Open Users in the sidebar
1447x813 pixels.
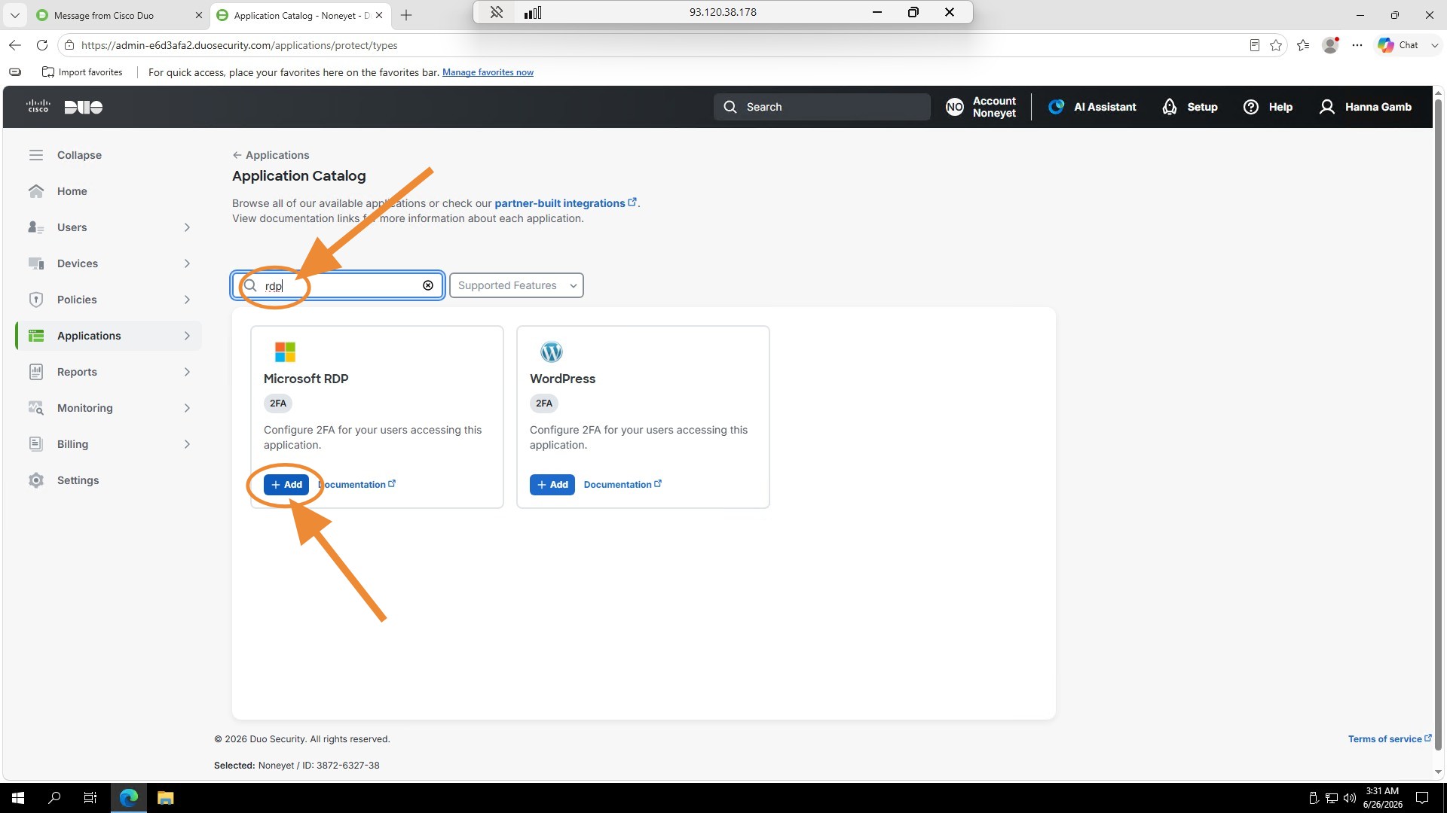(x=72, y=227)
